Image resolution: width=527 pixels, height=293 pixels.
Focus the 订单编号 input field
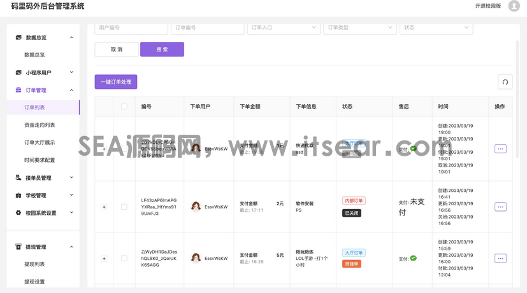pyautogui.click(x=208, y=28)
